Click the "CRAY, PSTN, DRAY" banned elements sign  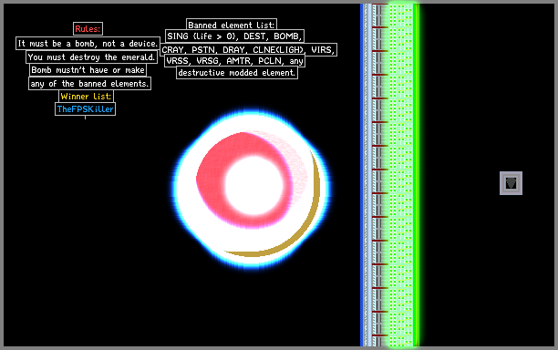(x=248, y=49)
